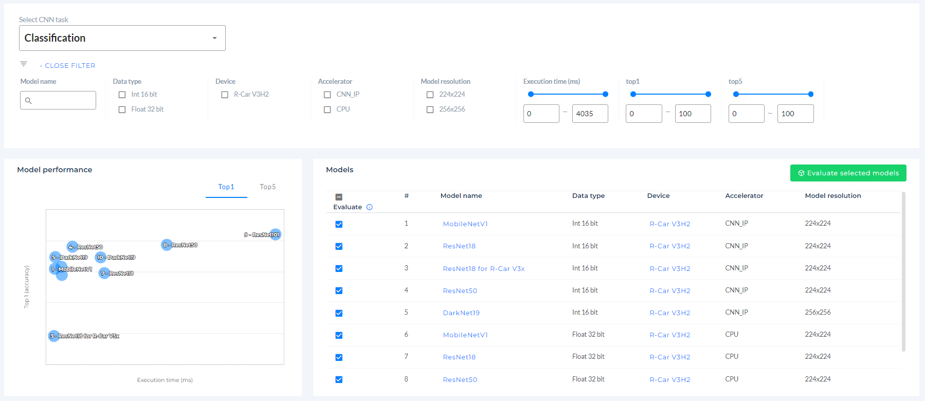The width and height of the screenshot is (925, 401).
Task: Check the 256x256 resolution filter
Action: 430,110
